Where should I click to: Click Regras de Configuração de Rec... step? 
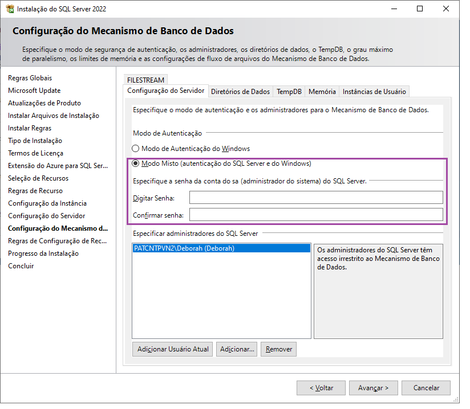57,241
